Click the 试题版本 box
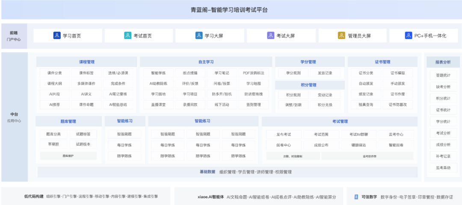The height and width of the screenshot is (205, 462). (x=83, y=144)
